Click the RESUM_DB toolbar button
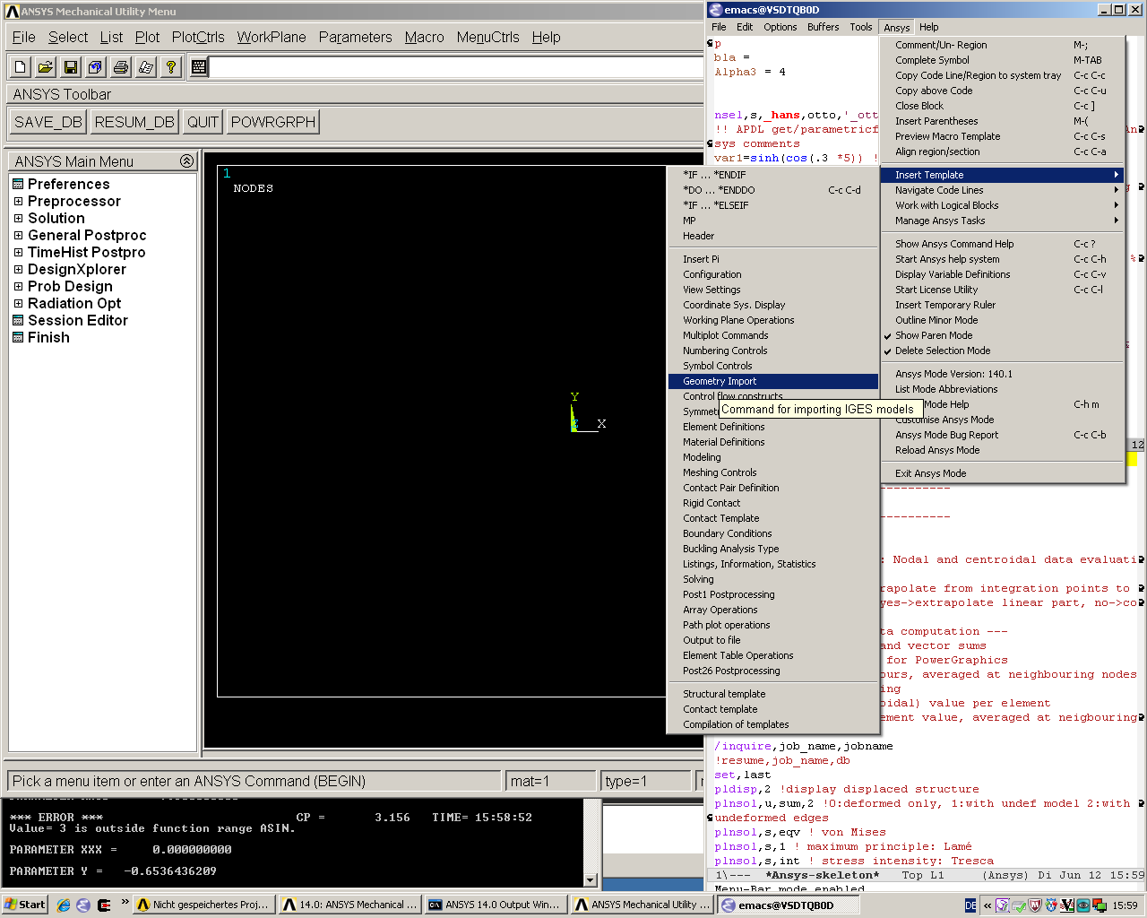The height and width of the screenshot is (918, 1147). pos(134,122)
